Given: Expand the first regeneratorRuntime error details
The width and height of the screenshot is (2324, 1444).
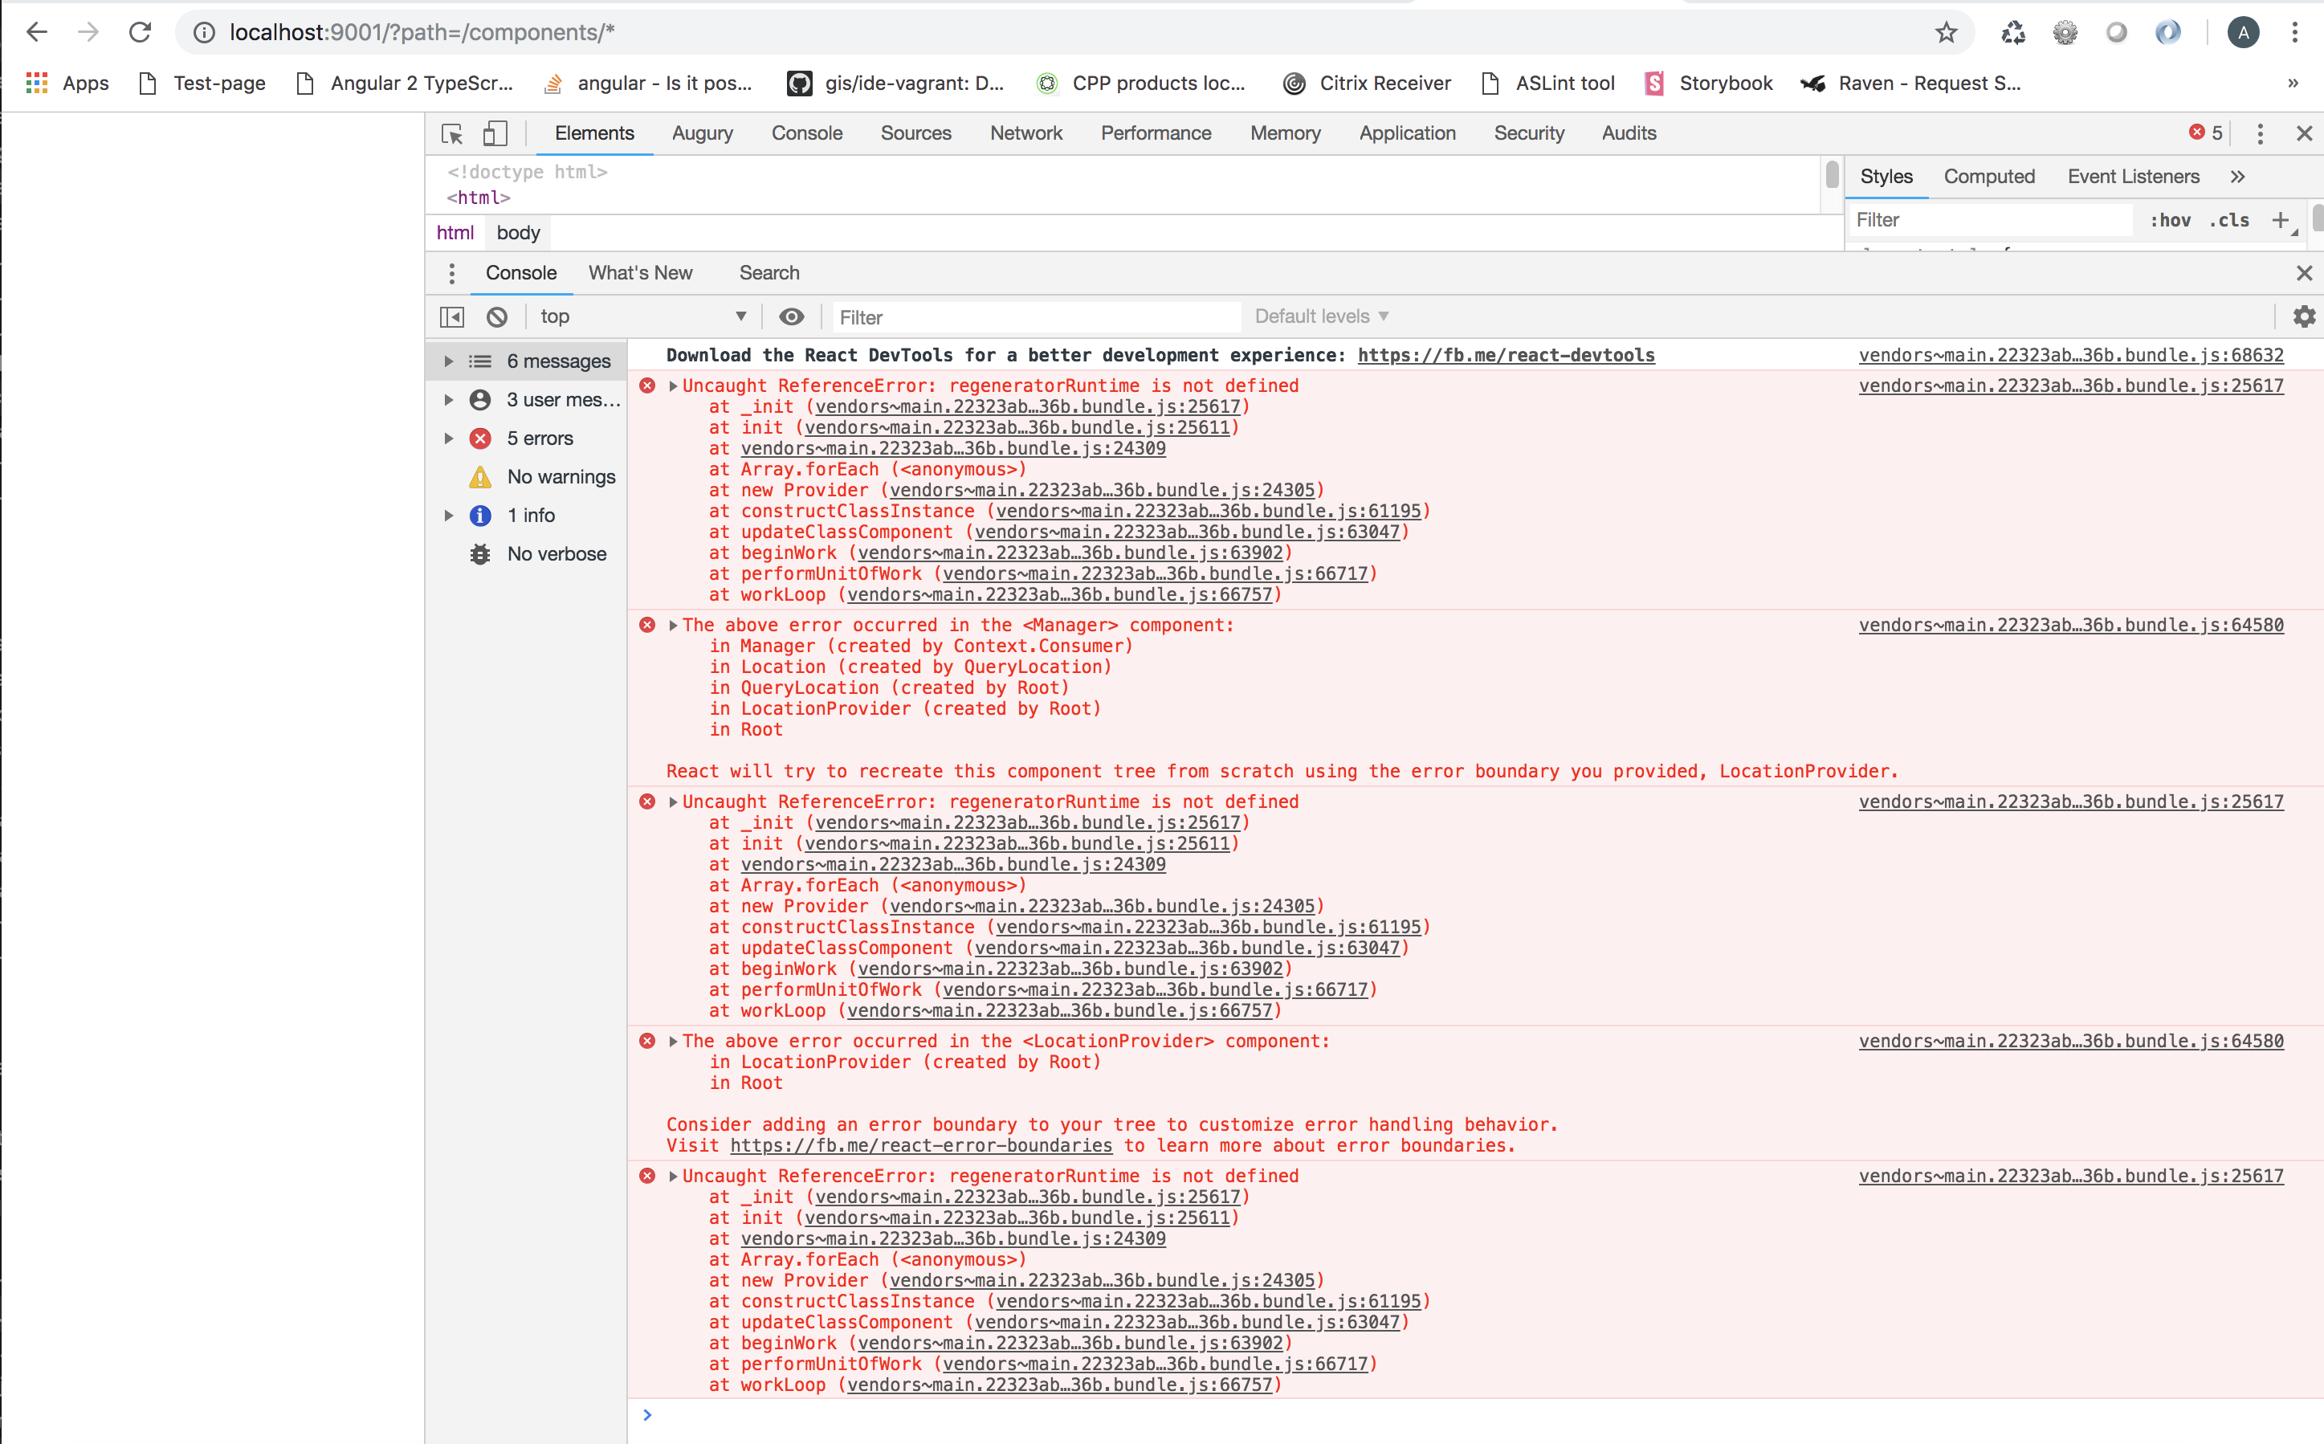Looking at the screenshot, I should coord(672,385).
